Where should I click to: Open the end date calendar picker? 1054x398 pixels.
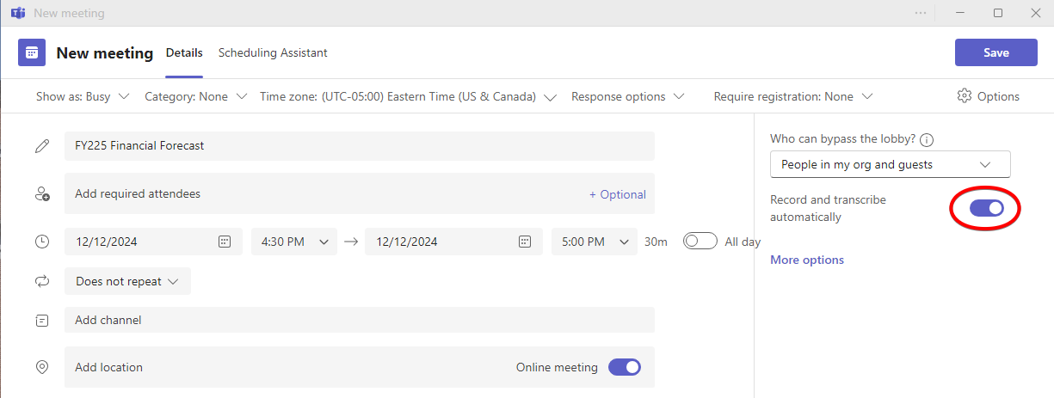(x=524, y=242)
